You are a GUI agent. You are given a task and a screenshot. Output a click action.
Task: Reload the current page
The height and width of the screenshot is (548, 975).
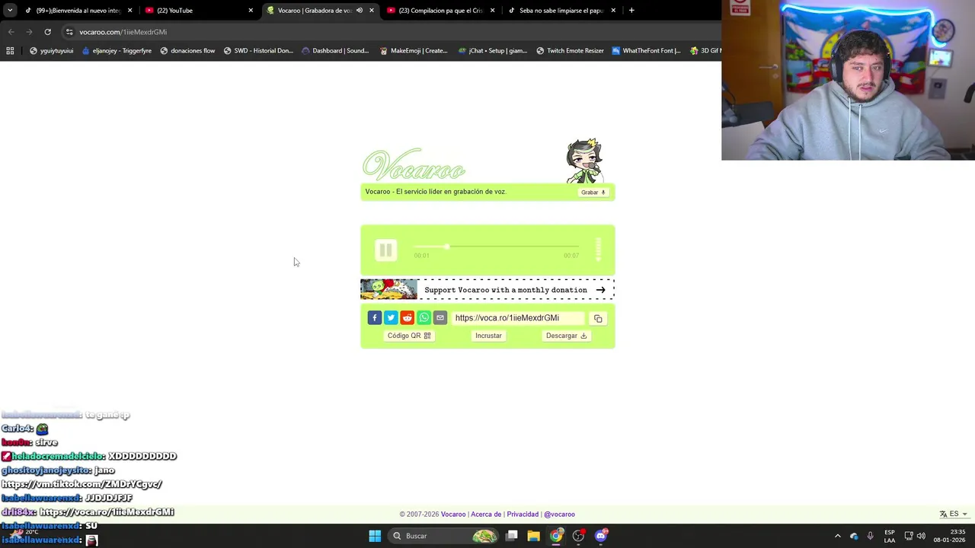(47, 32)
